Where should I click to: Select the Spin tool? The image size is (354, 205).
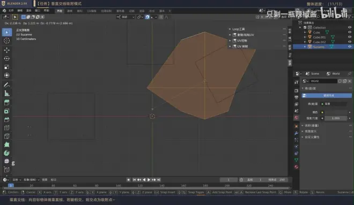tap(7, 153)
